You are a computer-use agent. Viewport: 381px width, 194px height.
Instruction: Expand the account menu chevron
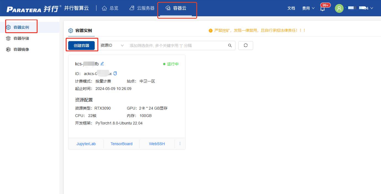coord(372,8)
